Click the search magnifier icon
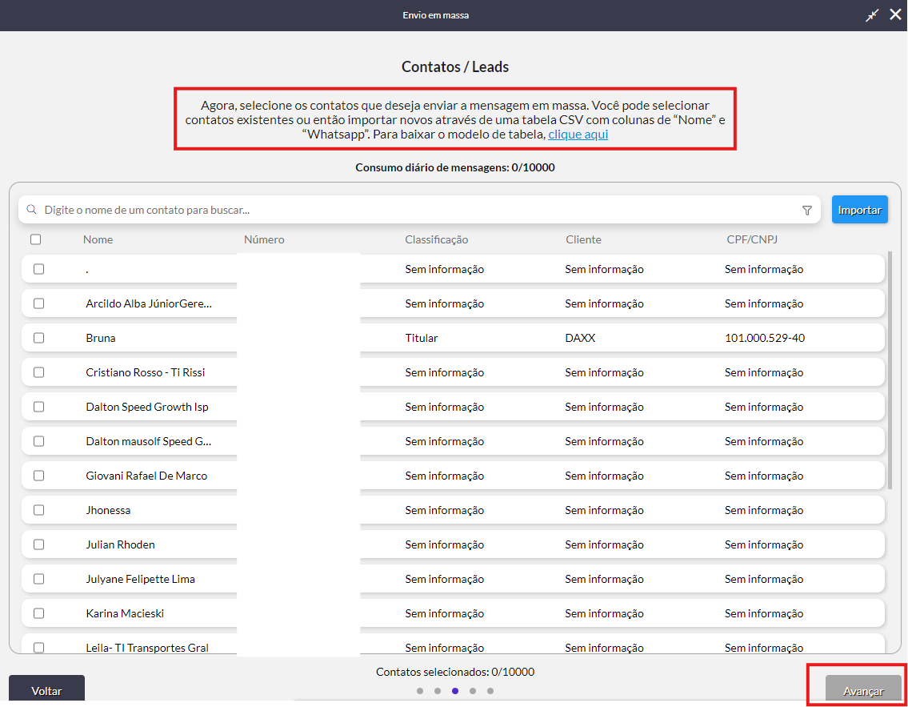Screen dimensions: 908x707 32,210
